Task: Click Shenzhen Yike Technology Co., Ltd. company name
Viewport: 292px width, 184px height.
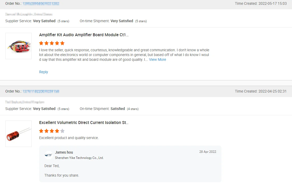Action: pos(79,158)
